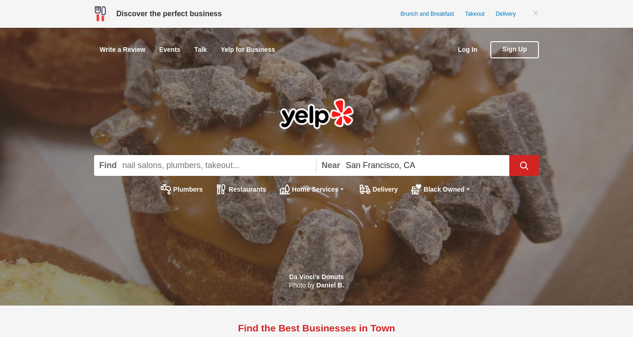Click the Restaurants utensils icon

tap(221, 189)
